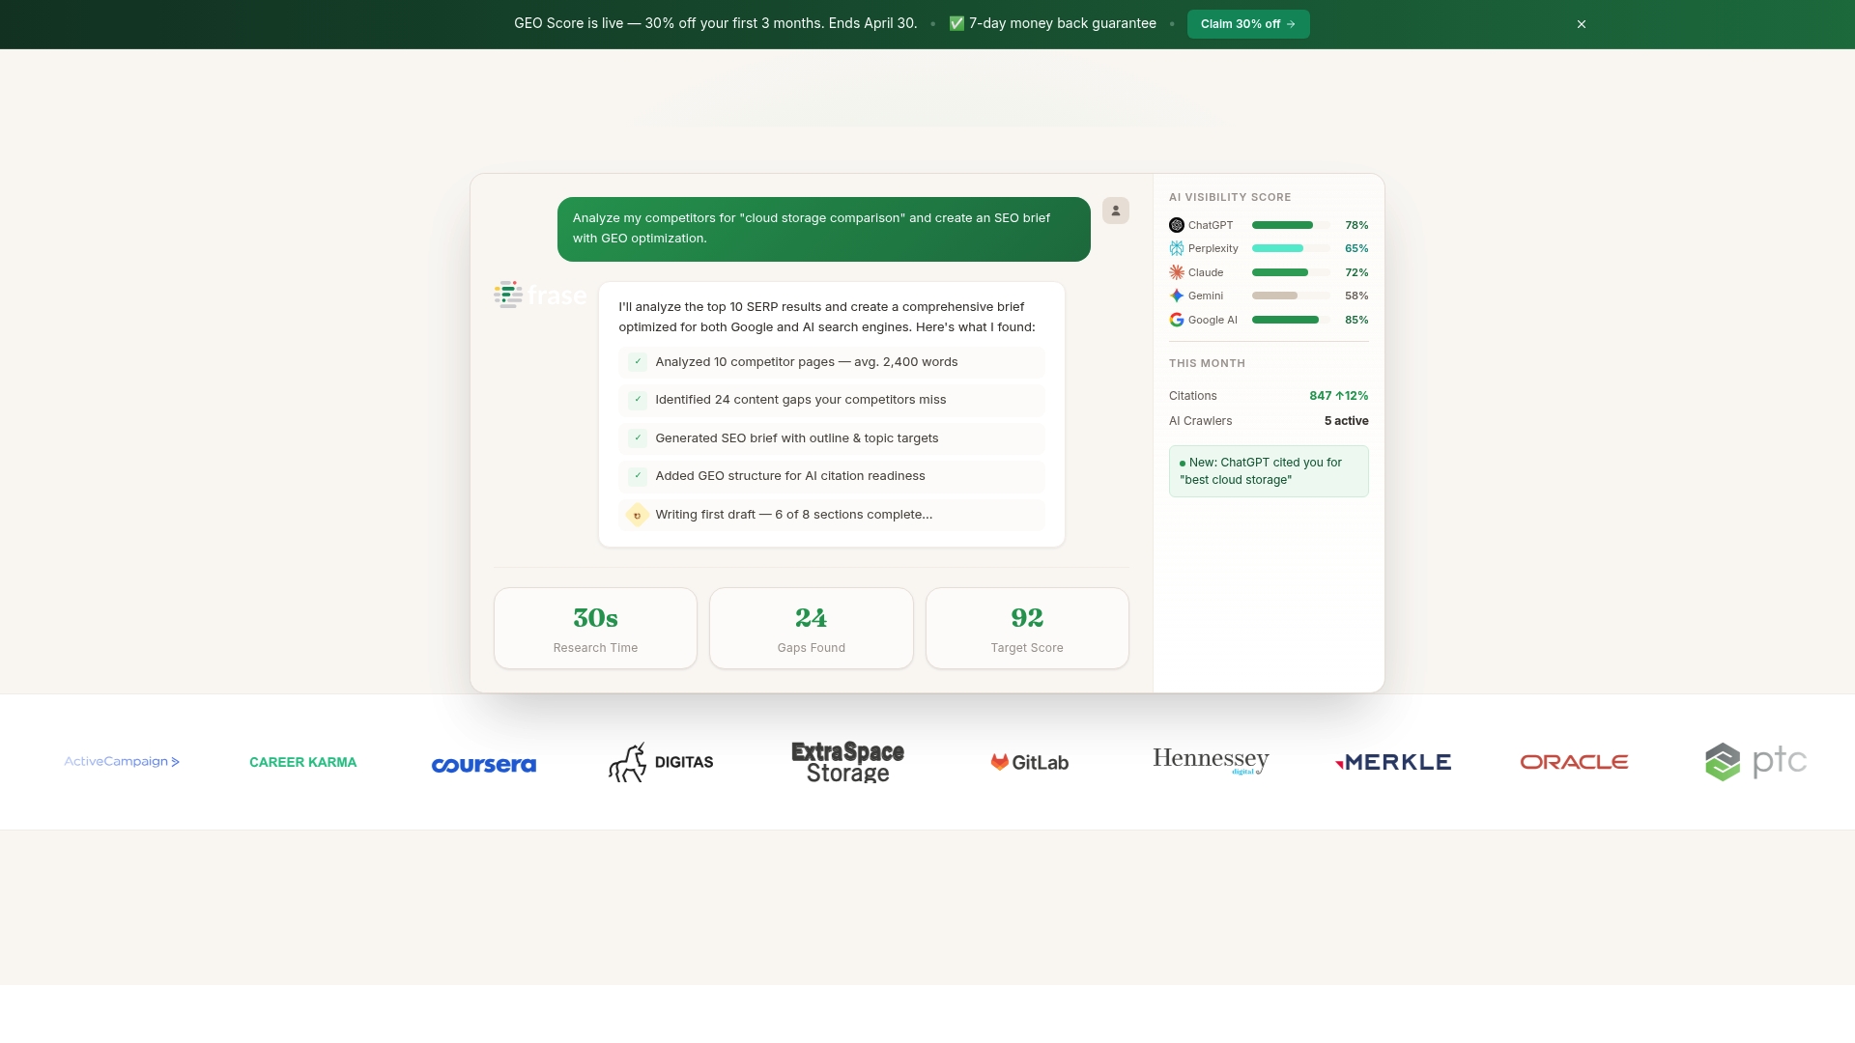The height and width of the screenshot is (1043, 1855).
Task: Select the Target Score 92 card
Action: coord(1026,629)
